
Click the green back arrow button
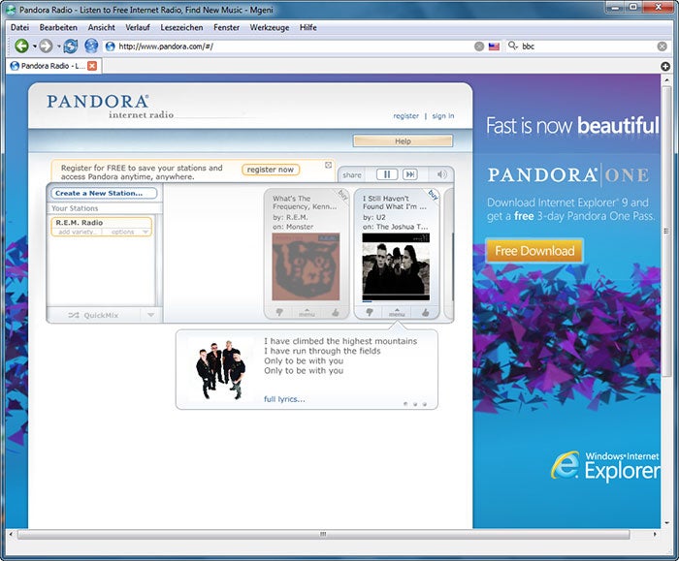[x=21, y=46]
